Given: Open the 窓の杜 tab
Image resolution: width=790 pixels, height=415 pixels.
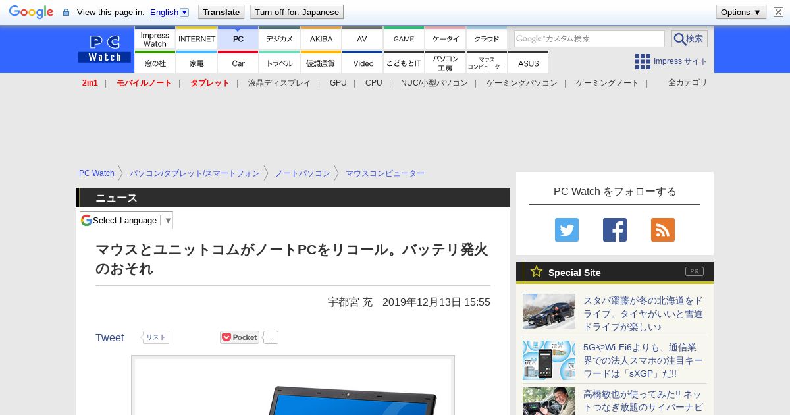Looking at the screenshot, I should 155,63.
